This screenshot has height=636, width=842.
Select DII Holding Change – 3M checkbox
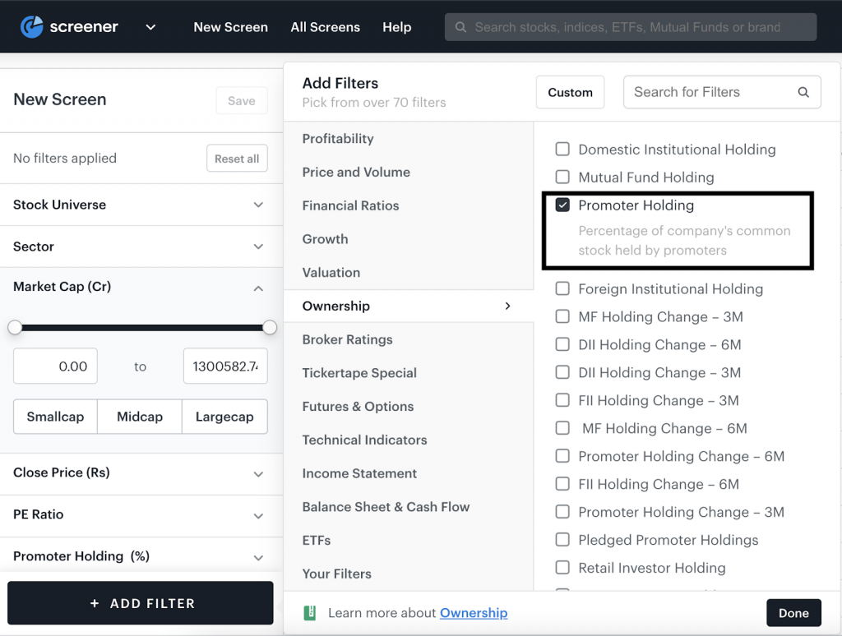tap(562, 372)
